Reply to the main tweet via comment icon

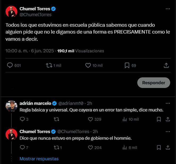point(10,65)
